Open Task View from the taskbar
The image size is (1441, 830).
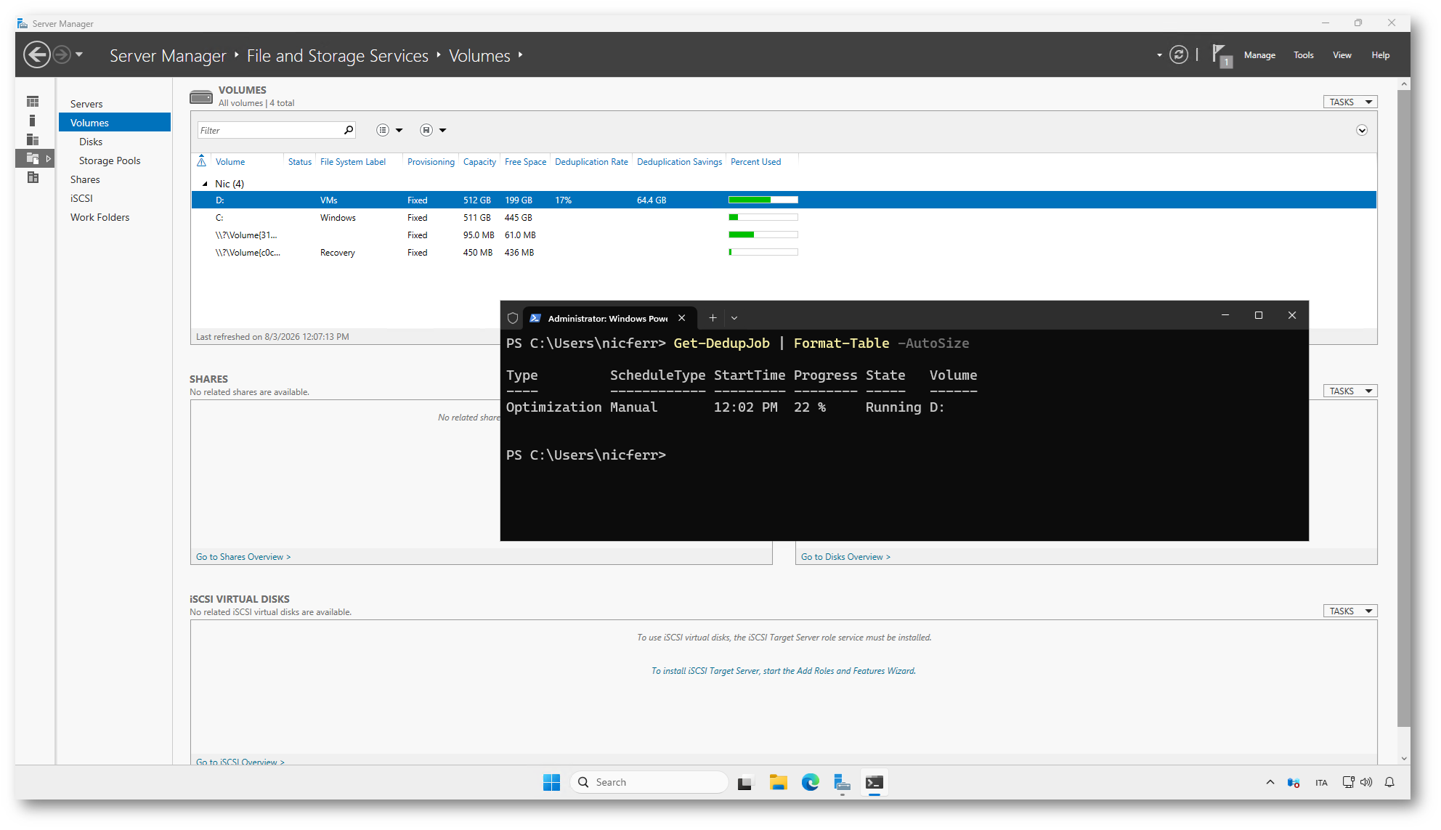click(744, 783)
